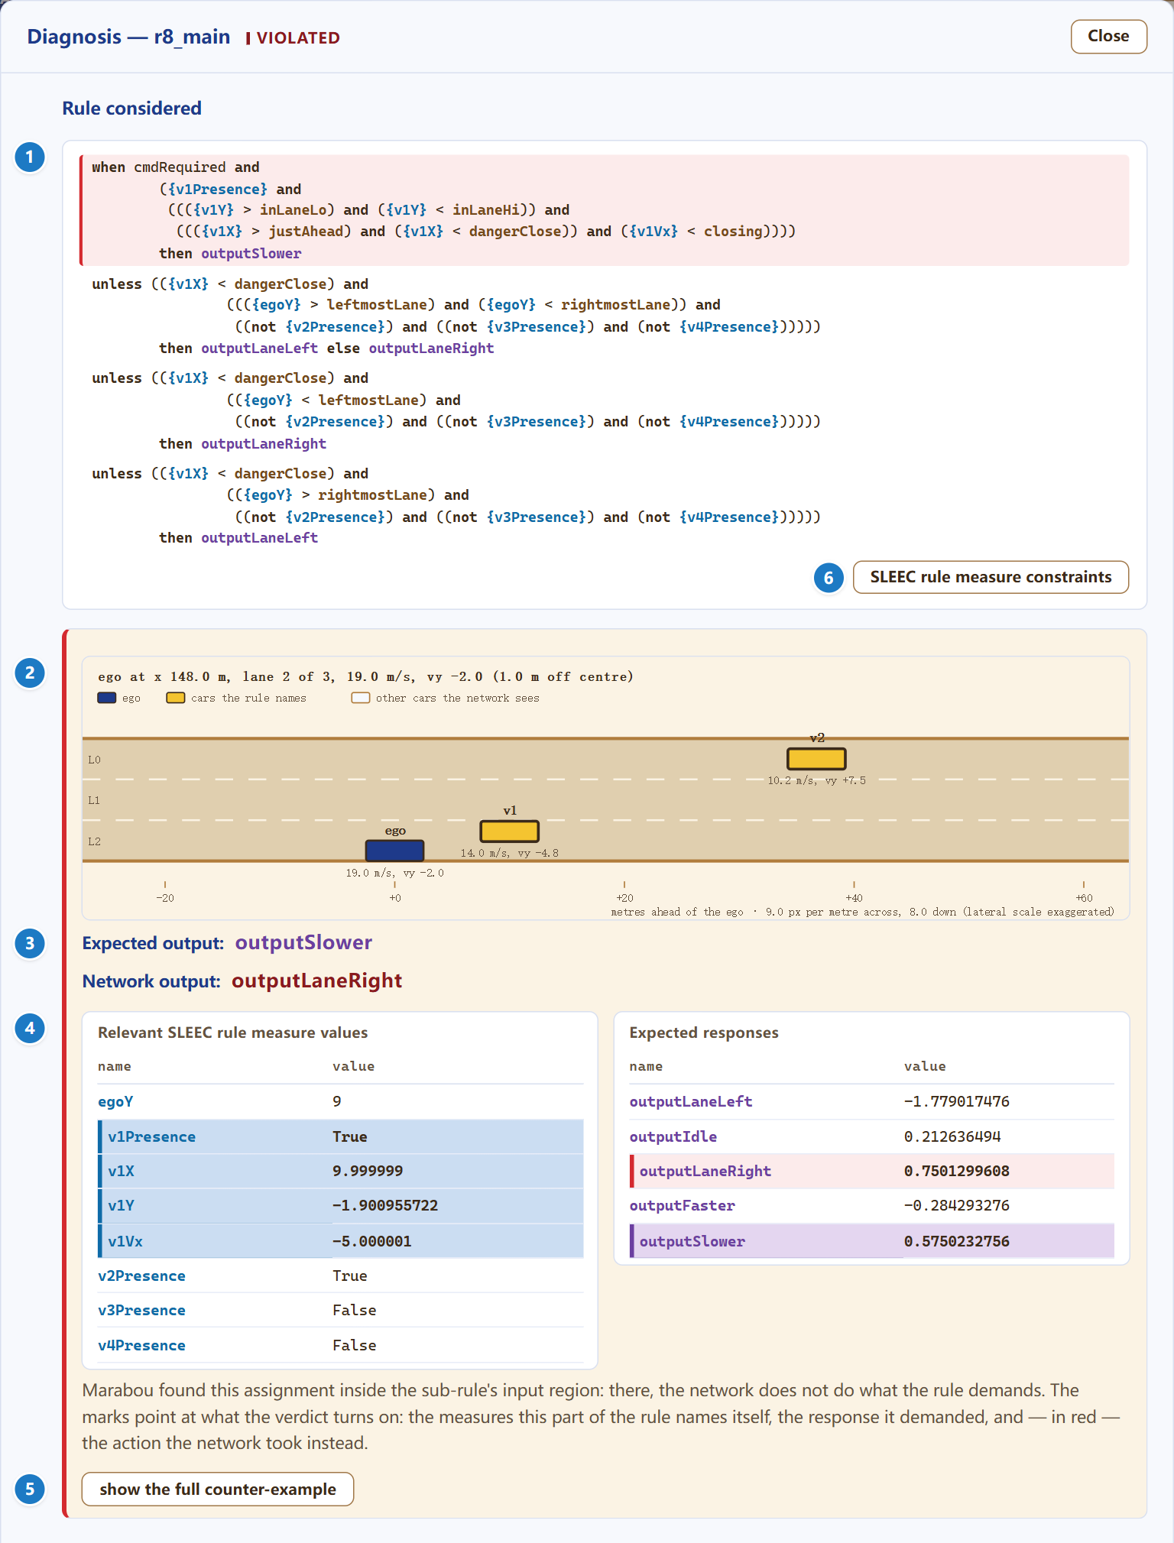Click the 'Expected responses' table heading
The image size is (1174, 1543).
point(704,1032)
